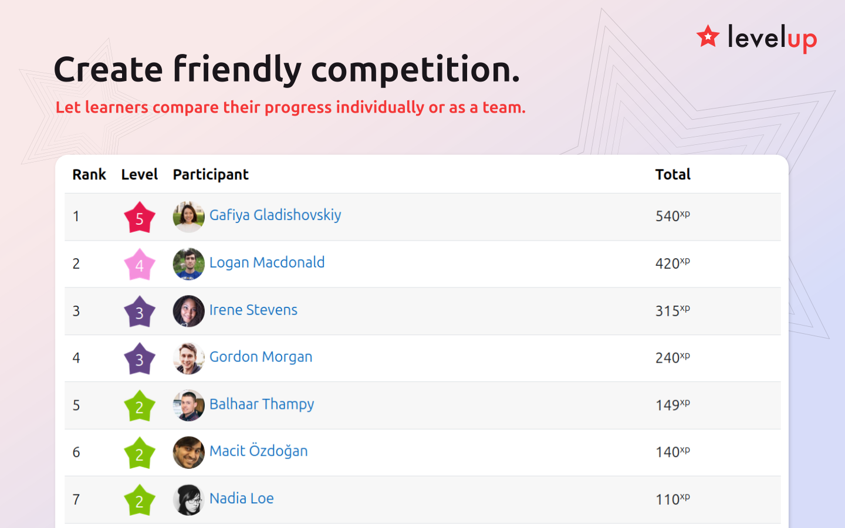Click the Rank column header
845x528 pixels.
89,174
